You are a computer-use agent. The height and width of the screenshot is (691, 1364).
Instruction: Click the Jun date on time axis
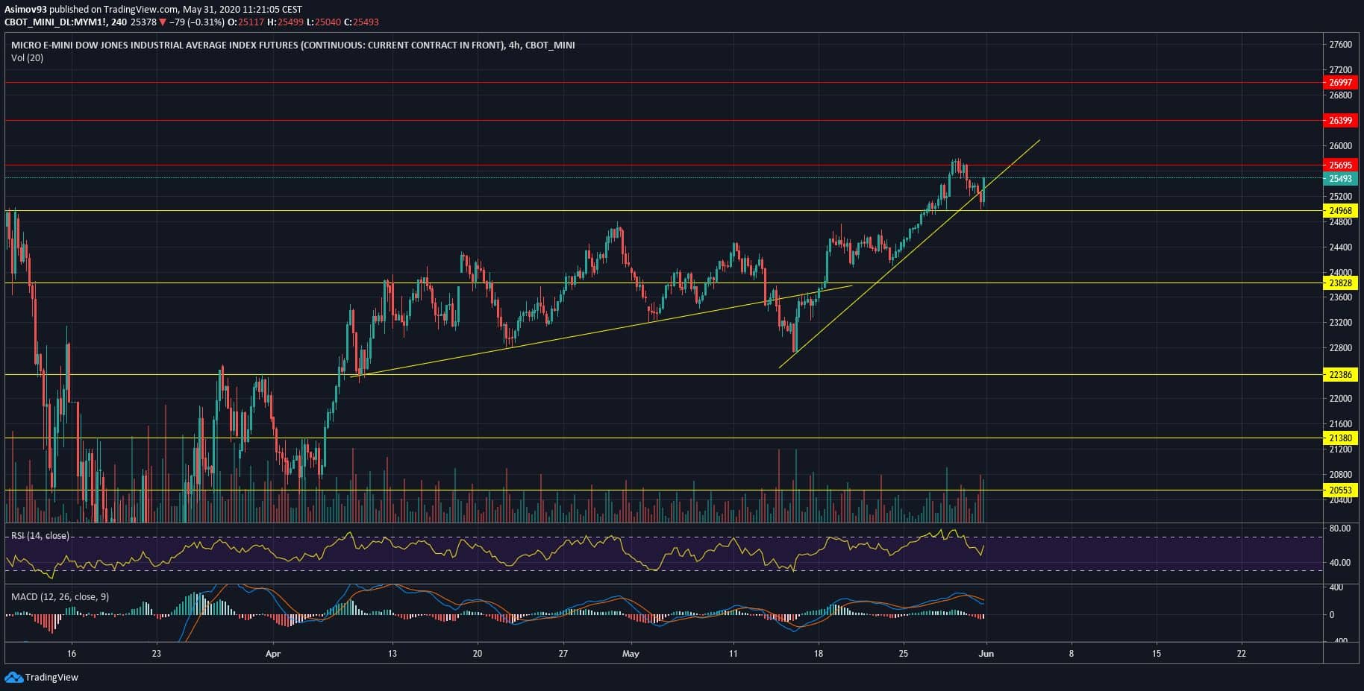pyautogui.click(x=986, y=654)
